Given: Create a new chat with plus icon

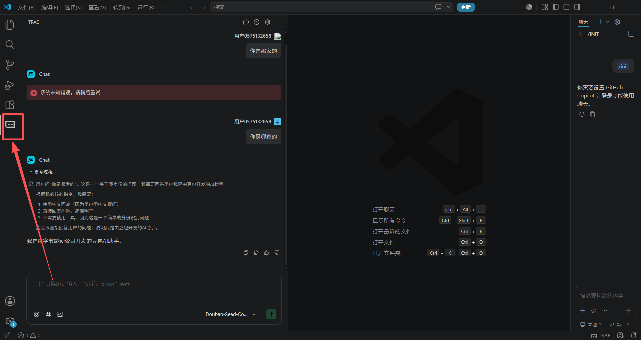Looking at the screenshot, I should 600,22.
